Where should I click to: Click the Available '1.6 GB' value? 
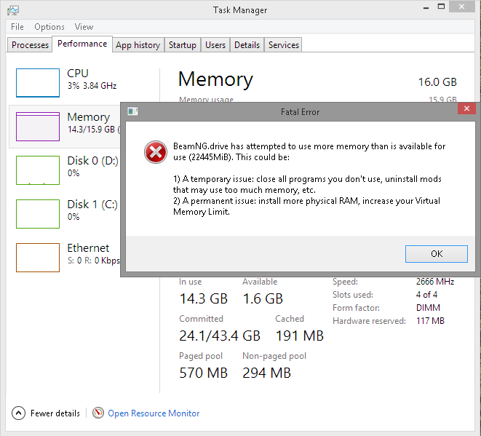[x=263, y=298]
